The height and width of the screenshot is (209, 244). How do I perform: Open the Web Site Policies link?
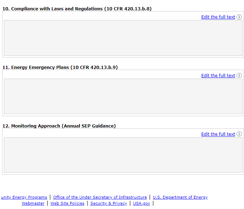pos(67,203)
